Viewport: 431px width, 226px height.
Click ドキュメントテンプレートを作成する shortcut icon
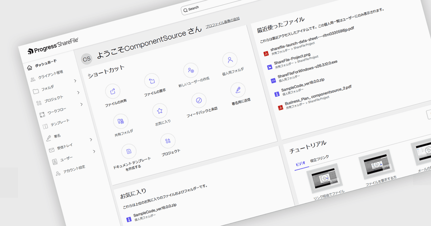[129, 152]
